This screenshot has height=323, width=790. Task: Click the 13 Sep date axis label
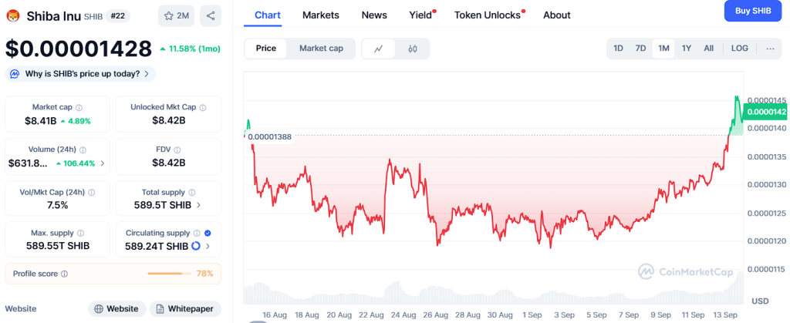click(725, 315)
